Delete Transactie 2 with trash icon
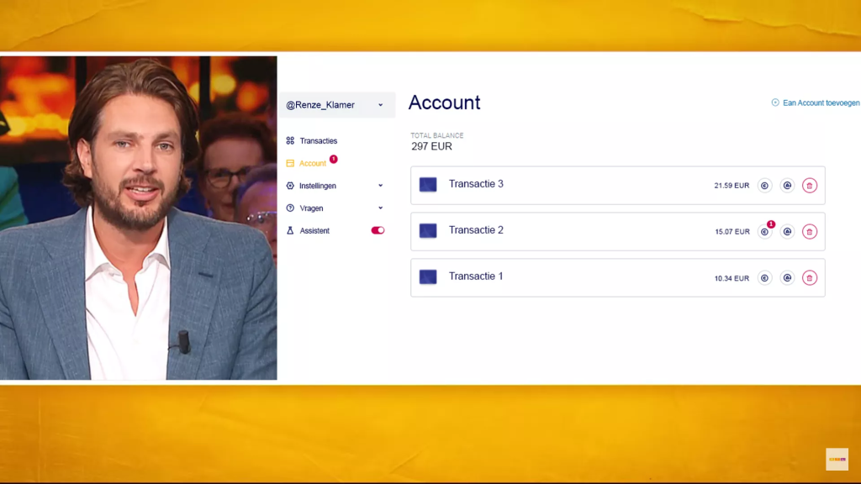861x484 pixels. click(810, 232)
